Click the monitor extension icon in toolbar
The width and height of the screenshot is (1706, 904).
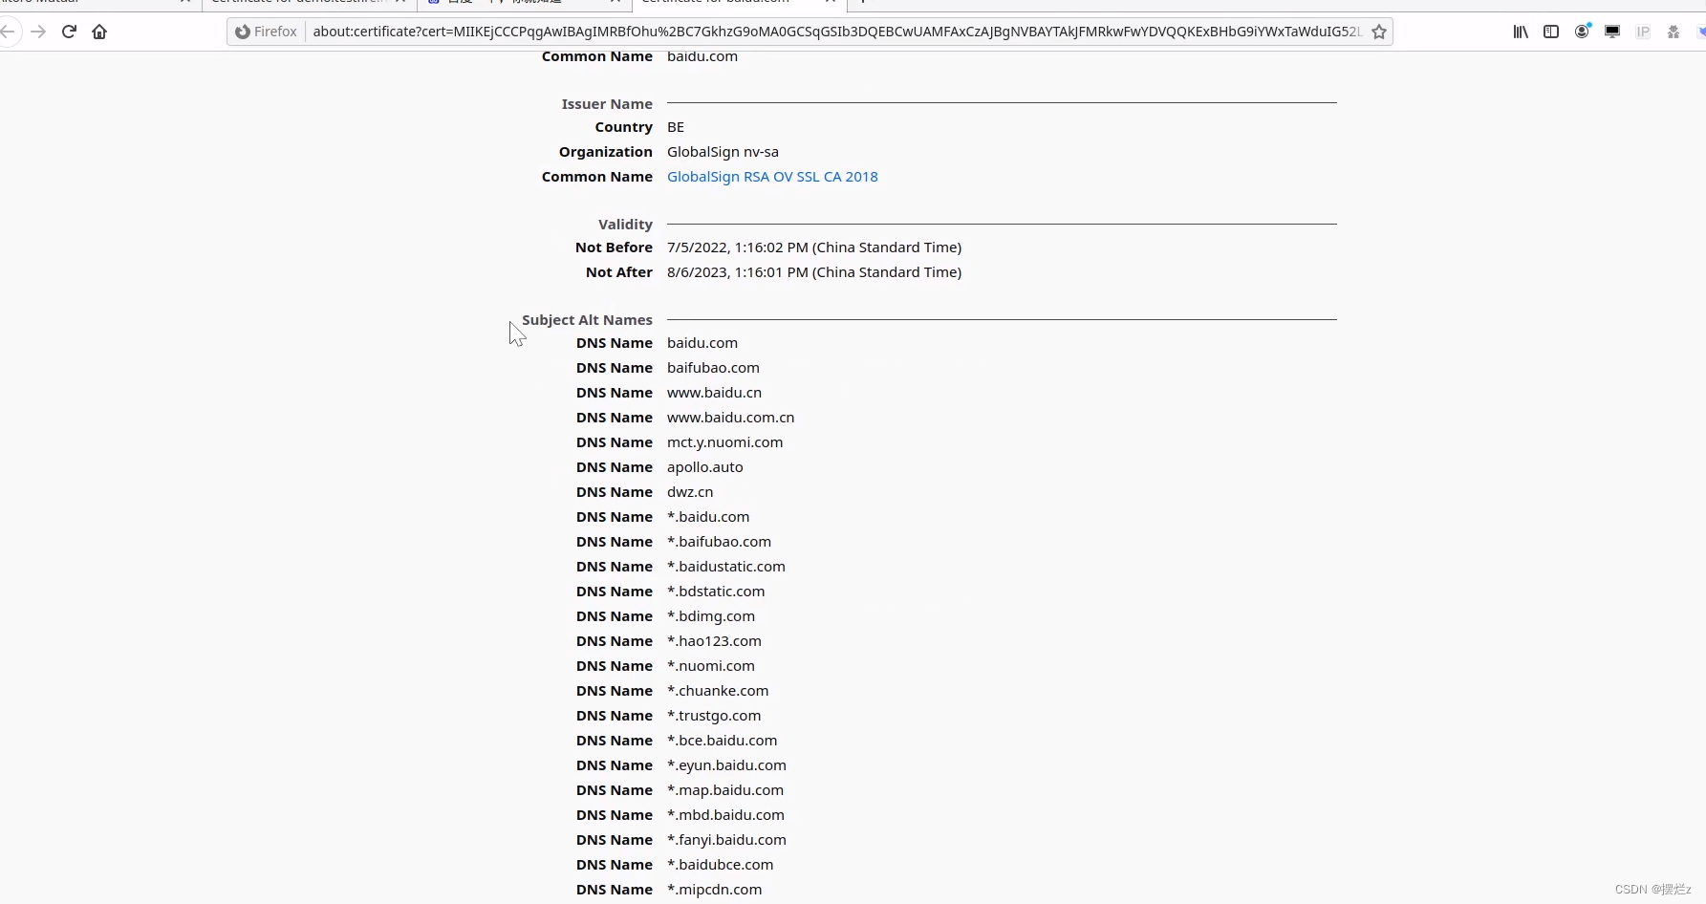[1612, 32]
